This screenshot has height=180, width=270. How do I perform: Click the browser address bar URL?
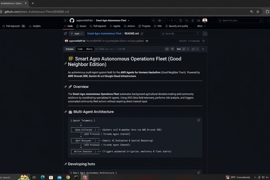[37, 11]
